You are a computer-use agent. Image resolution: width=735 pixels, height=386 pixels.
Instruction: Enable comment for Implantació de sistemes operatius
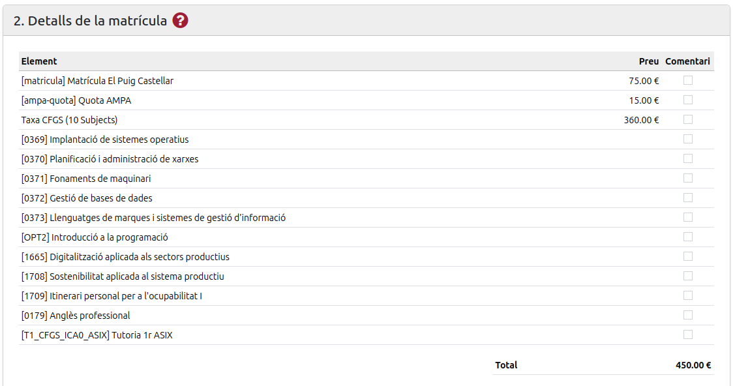687,139
